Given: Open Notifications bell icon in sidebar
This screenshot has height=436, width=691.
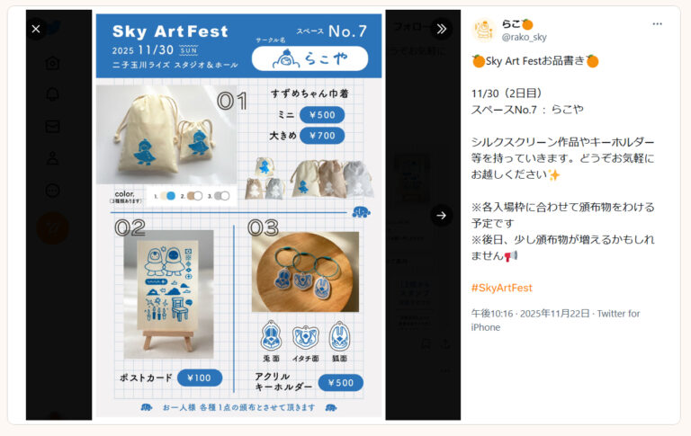Looking at the screenshot, I should click(x=52, y=94).
